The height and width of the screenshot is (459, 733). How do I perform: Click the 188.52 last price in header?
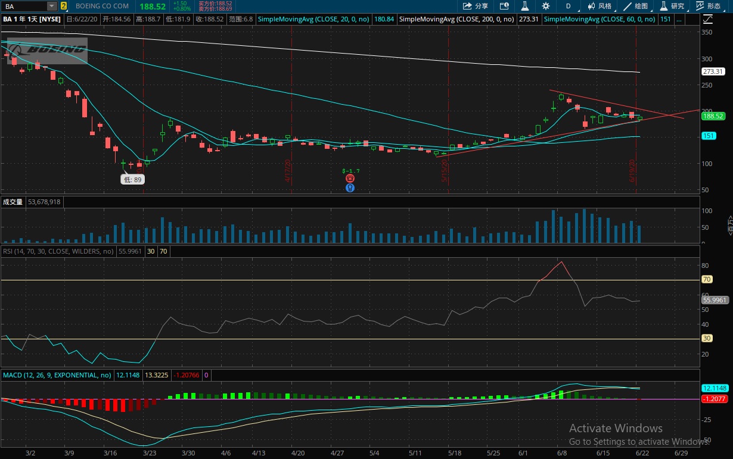coord(153,6)
